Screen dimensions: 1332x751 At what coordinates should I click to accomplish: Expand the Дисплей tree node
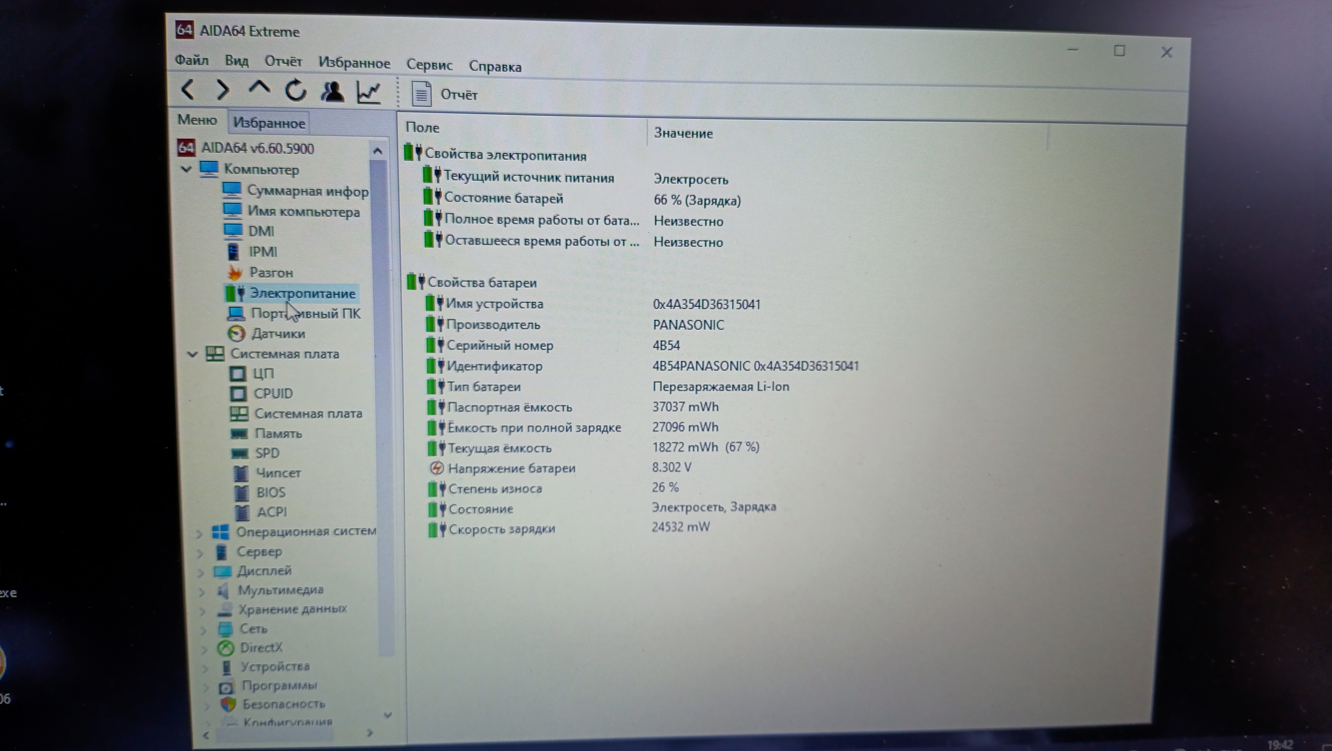tap(201, 573)
